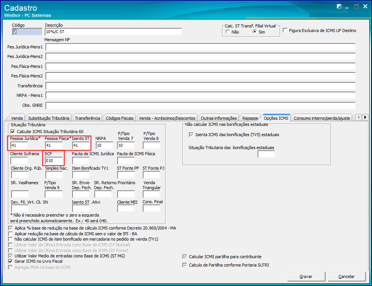Click the NRPA field showing 10
Viewport: 372px width, 286px height.
pyautogui.click(x=105, y=145)
